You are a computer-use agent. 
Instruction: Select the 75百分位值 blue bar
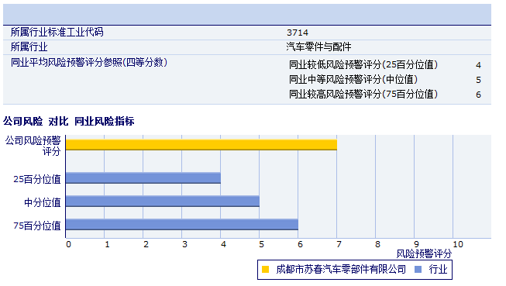(x=182, y=224)
